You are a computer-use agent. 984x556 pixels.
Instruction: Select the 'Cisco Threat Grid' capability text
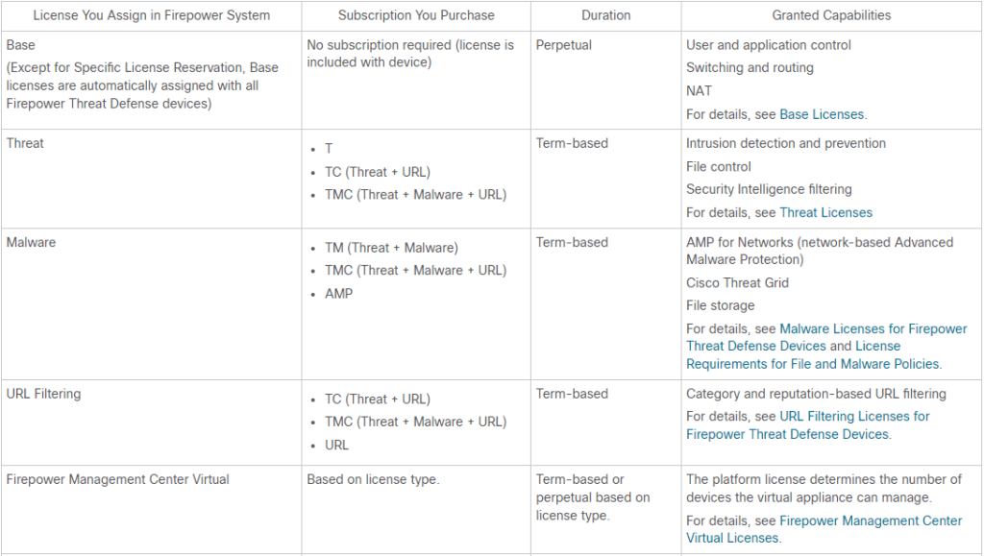click(x=737, y=282)
